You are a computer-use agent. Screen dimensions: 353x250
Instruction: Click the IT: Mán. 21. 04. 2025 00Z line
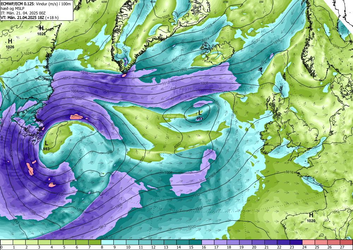23,13
